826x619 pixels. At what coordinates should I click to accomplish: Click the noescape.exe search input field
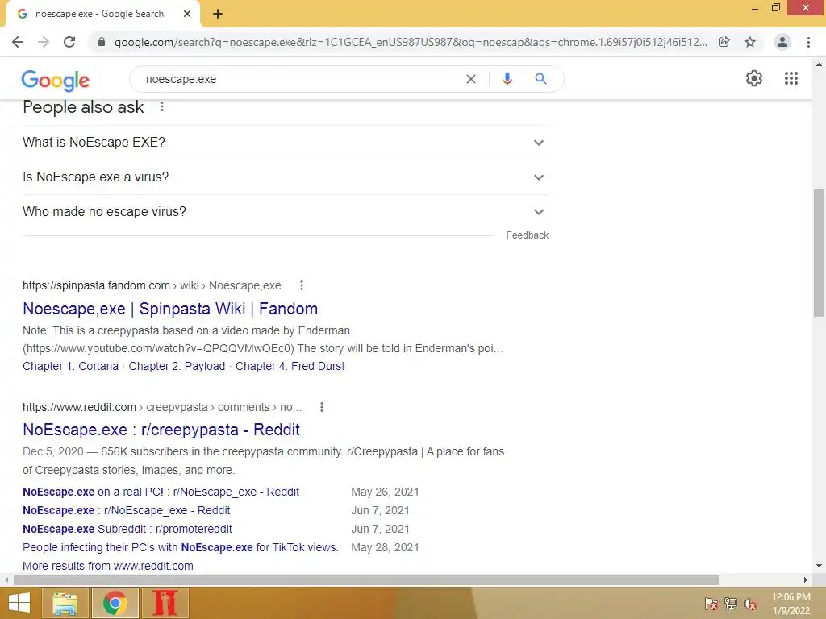[x=300, y=79]
